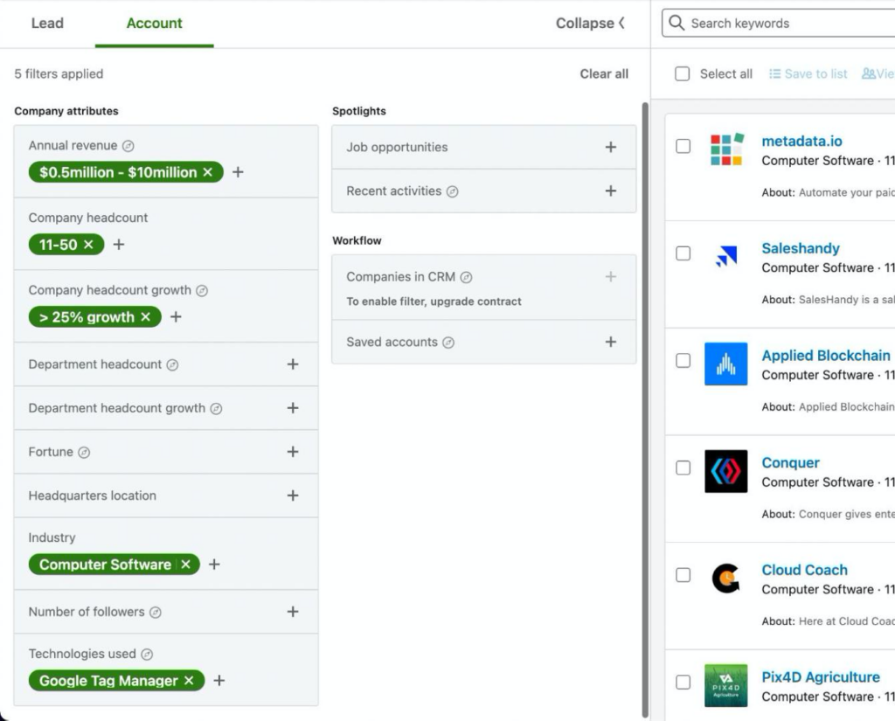The height and width of the screenshot is (721, 895).
Task: Switch to the Account tab
Action: pos(154,24)
